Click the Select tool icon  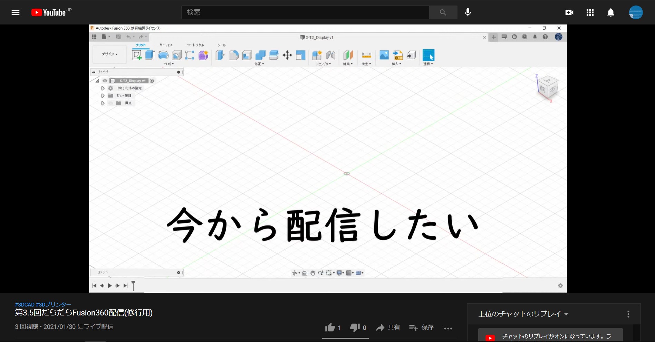(x=428, y=55)
